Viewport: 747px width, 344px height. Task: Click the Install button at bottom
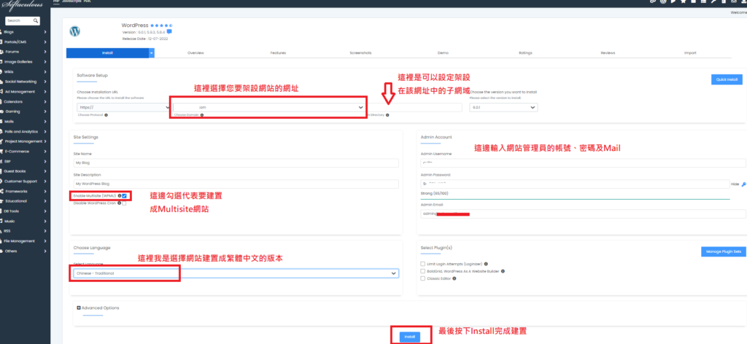point(409,336)
